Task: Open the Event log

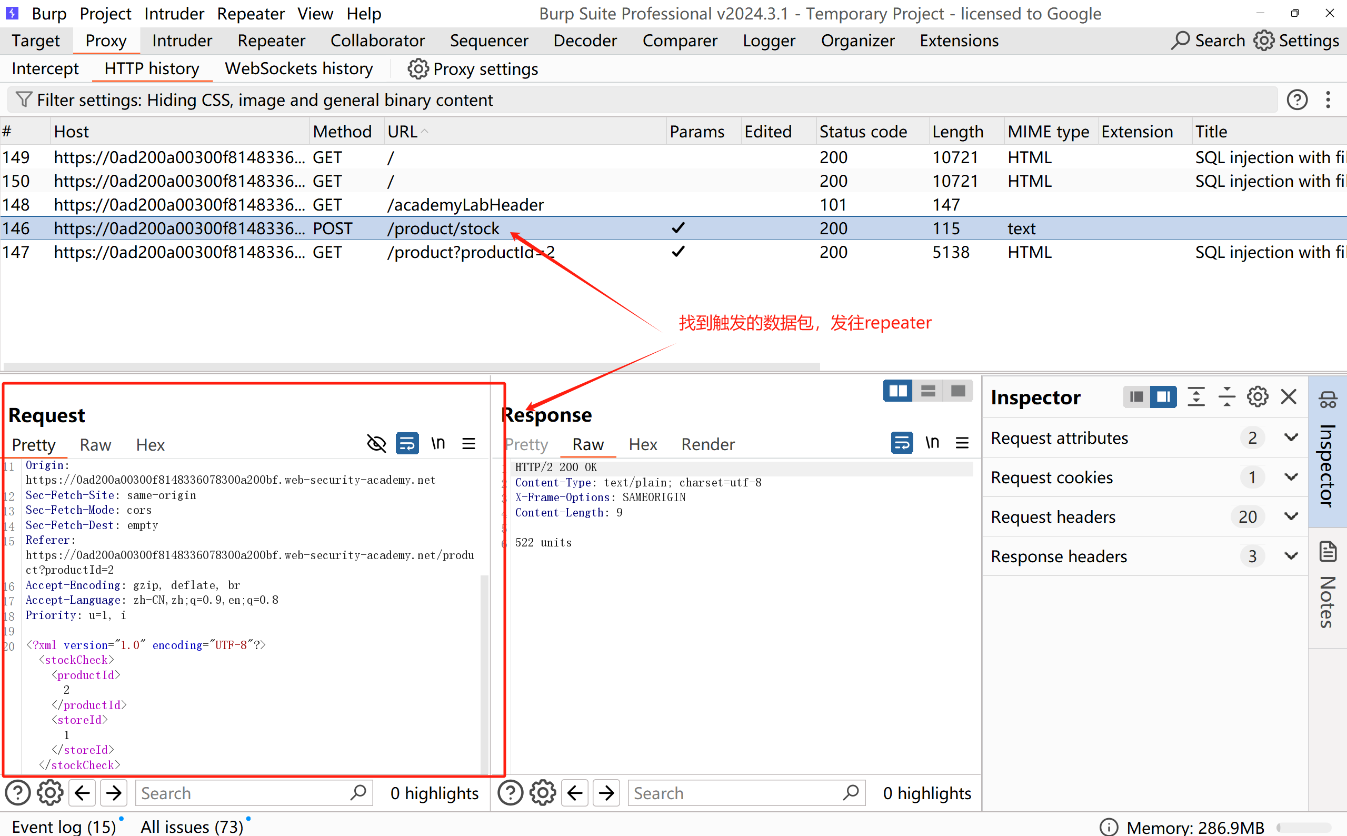Action: tap(64, 826)
